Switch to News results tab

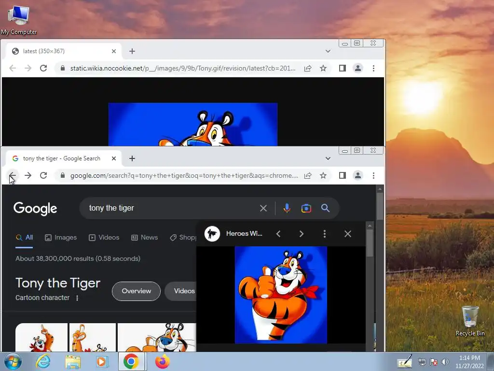145,238
